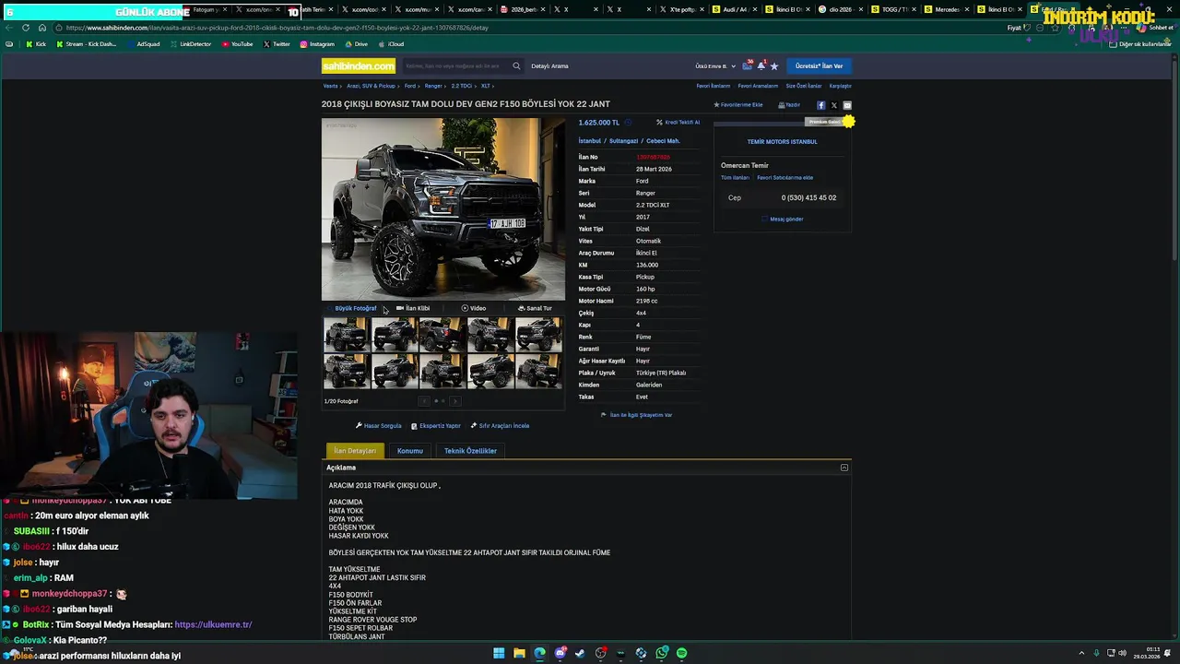Viewport: 1180px width, 664px height.
Task: Switch to the Teknik Özellikler tab
Action: point(470,451)
